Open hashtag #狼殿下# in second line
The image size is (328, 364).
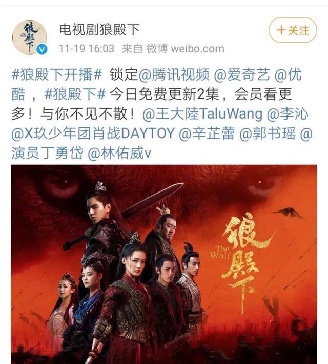point(75,94)
